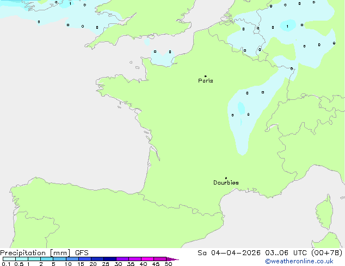
Task: Click the legend tick label '15'
Action: [81, 264]
